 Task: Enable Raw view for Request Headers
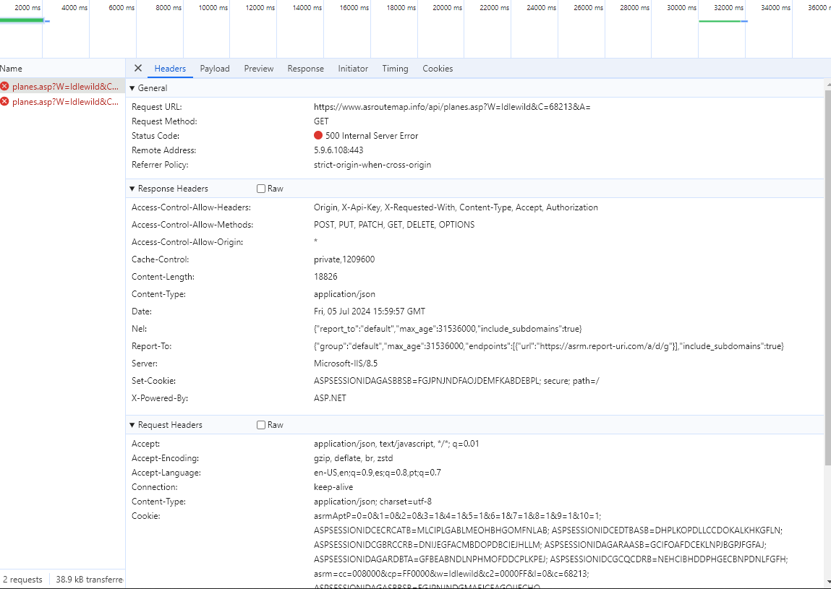coord(261,425)
